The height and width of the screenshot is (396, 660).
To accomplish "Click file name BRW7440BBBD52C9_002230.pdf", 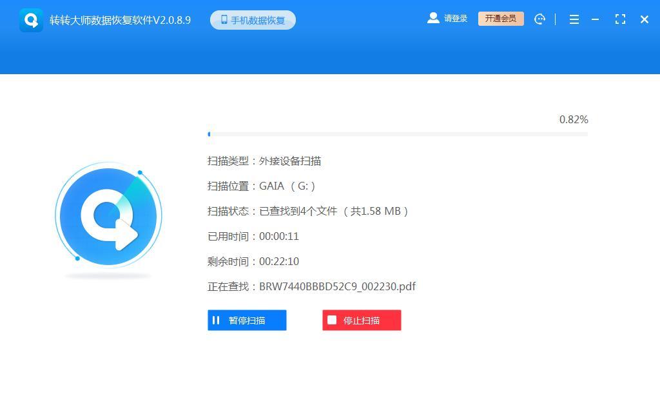I will click(x=338, y=287).
